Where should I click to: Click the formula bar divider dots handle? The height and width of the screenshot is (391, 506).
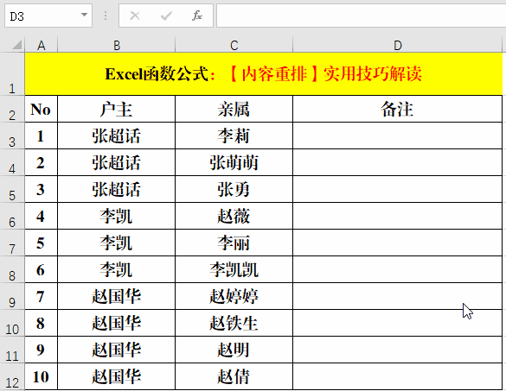pos(106,16)
